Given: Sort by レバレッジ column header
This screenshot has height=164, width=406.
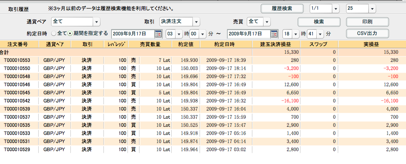Looking at the screenshot, I should (x=116, y=44).
